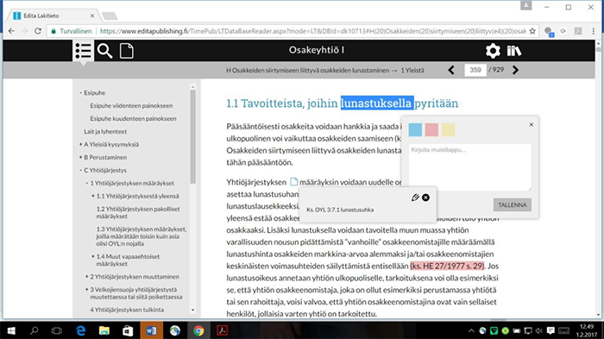Open the library books icon

(514, 51)
